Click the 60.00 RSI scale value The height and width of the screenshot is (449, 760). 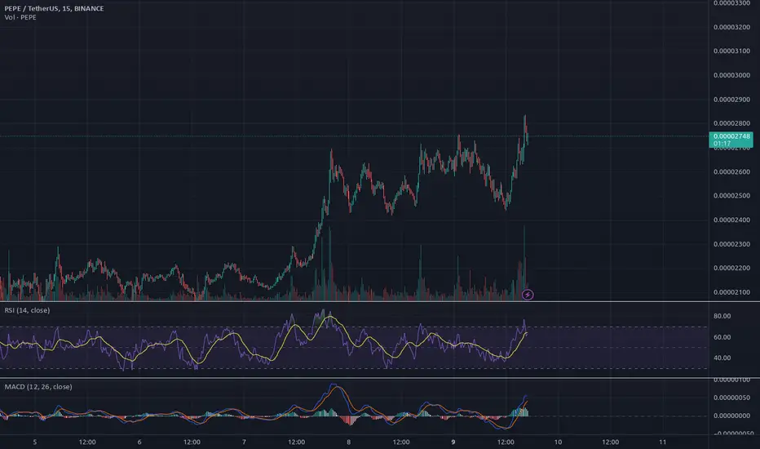coord(722,337)
